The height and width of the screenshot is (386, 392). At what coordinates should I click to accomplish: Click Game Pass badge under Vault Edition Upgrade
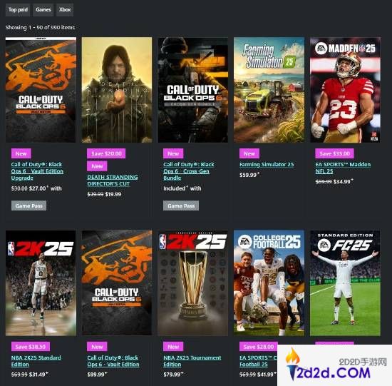(29, 205)
